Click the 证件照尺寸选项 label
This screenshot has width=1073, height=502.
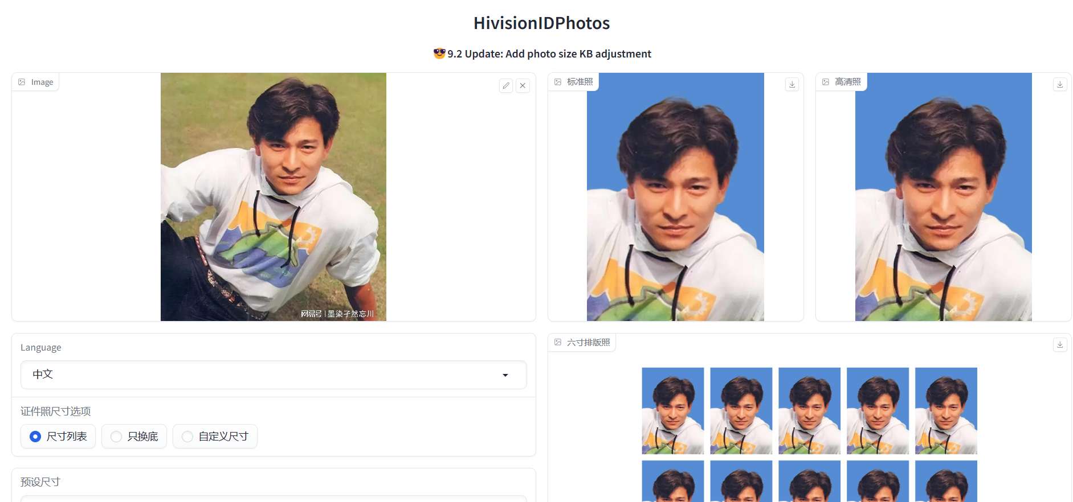[x=56, y=412]
